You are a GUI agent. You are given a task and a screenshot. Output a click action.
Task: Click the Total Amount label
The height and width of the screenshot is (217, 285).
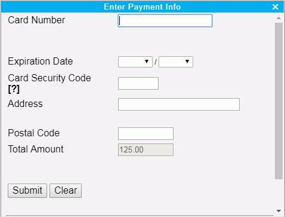[36, 149]
